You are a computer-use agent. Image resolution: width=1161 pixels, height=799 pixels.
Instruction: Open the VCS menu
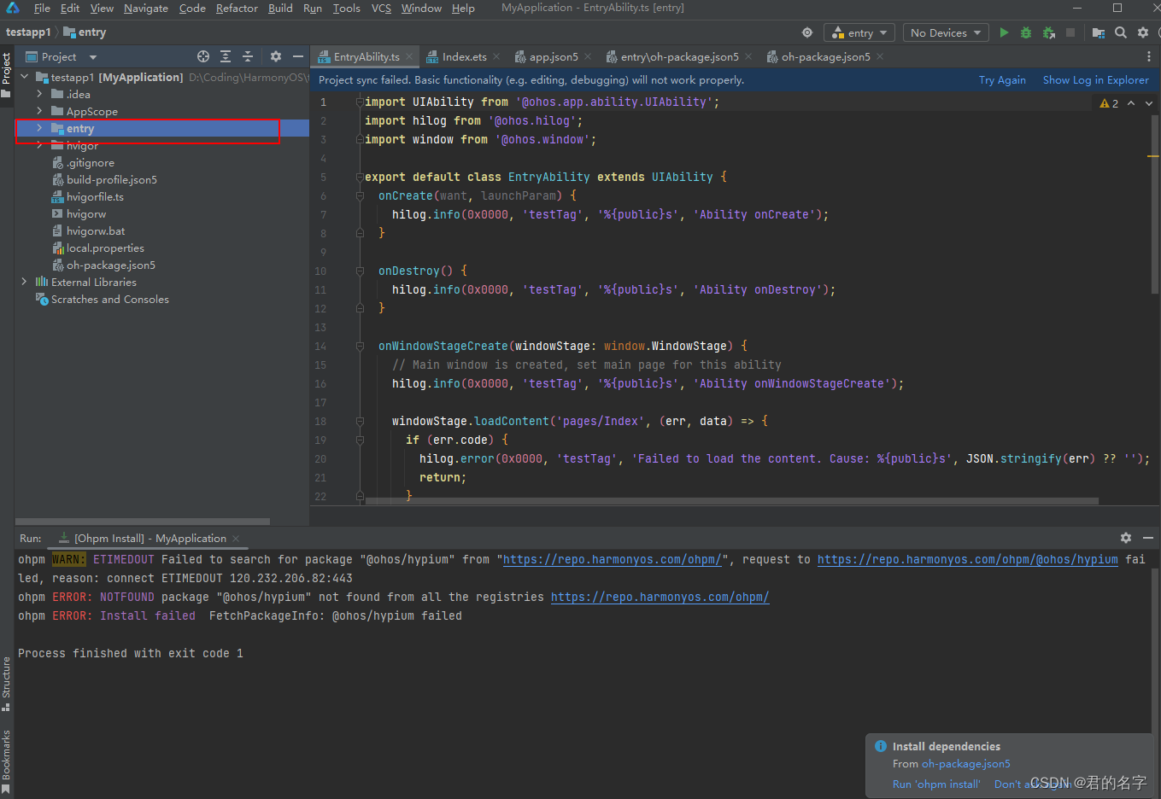(381, 8)
